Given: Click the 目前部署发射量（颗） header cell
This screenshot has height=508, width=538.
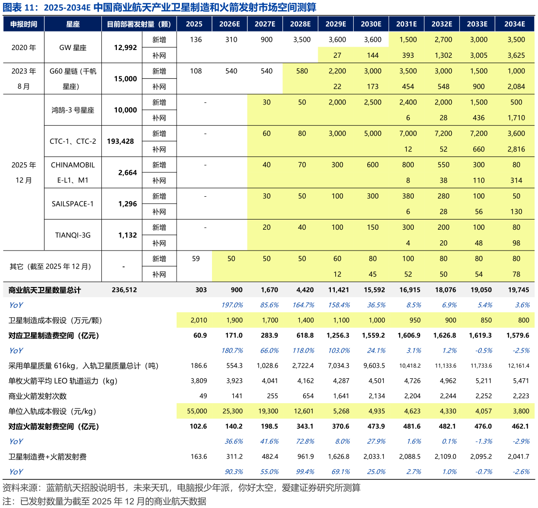Looking at the screenshot, I should coord(139,24).
